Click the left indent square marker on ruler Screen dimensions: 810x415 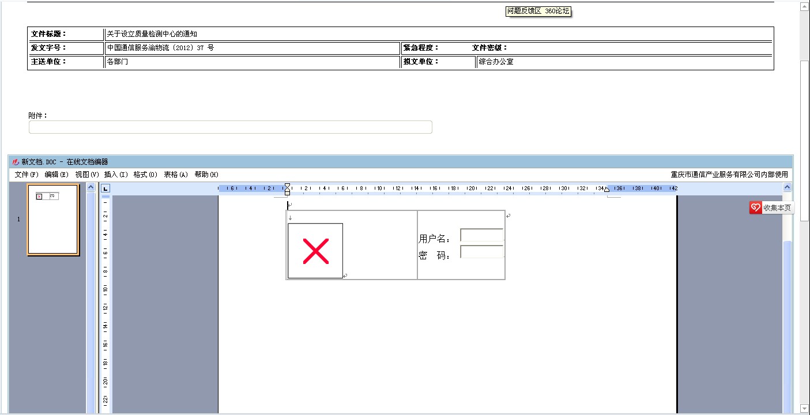287,193
